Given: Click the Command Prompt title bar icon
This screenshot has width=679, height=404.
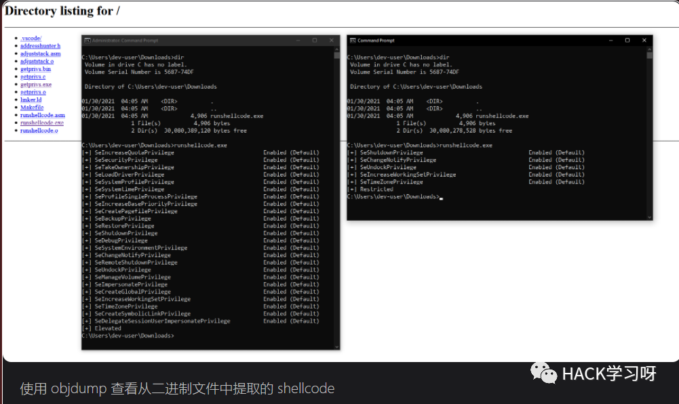Looking at the screenshot, I should click(353, 40).
